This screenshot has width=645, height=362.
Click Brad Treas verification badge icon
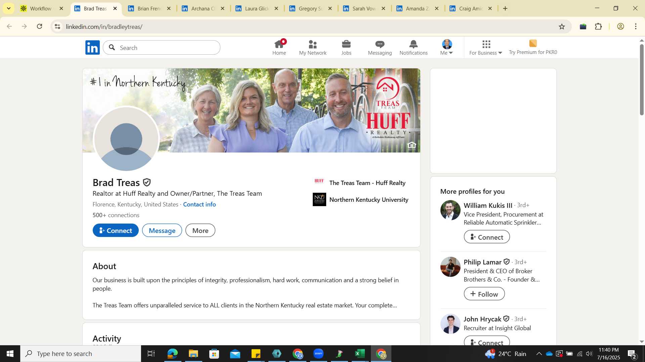coord(147,182)
